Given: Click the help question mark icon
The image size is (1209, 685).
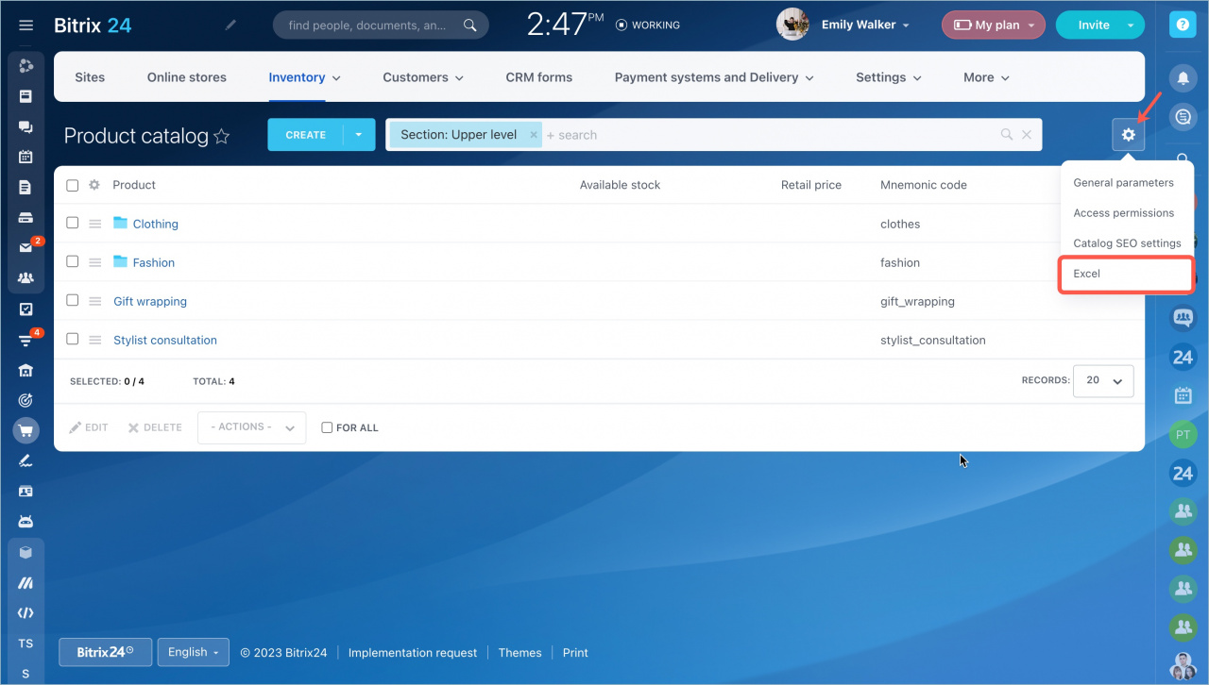Looking at the screenshot, I should tap(1183, 25).
